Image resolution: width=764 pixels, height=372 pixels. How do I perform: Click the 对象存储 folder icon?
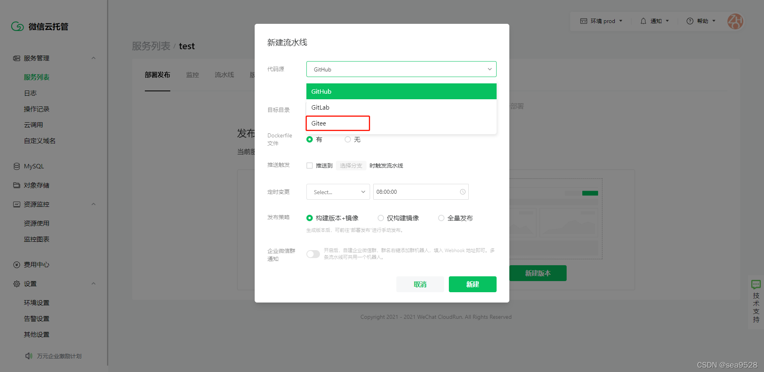17,185
